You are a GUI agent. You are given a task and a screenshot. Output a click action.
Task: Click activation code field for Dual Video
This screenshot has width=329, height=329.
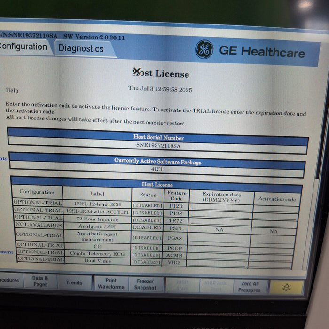pyautogui.click(x=270, y=265)
